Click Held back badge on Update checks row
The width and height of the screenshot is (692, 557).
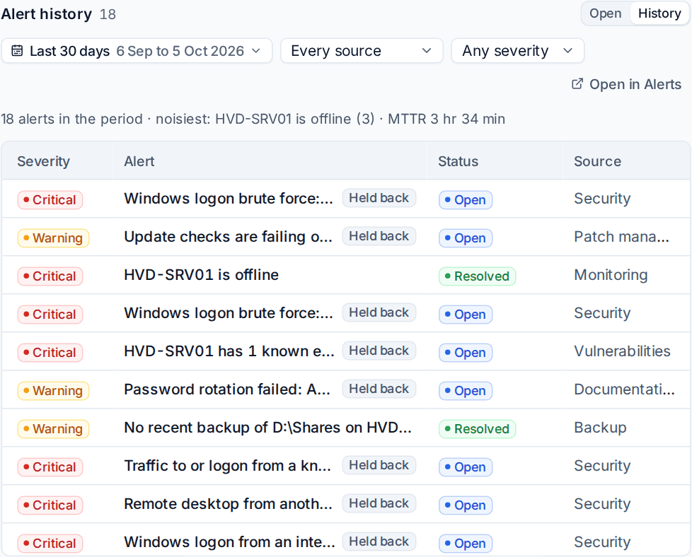tap(379, 236)
